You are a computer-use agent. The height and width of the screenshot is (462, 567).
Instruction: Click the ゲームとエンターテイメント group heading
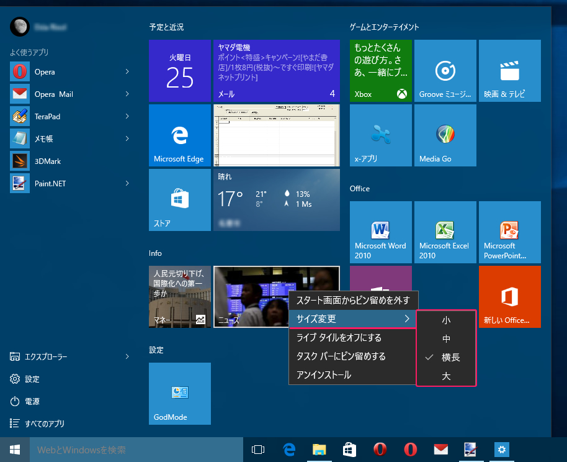(x=384, y=27)
